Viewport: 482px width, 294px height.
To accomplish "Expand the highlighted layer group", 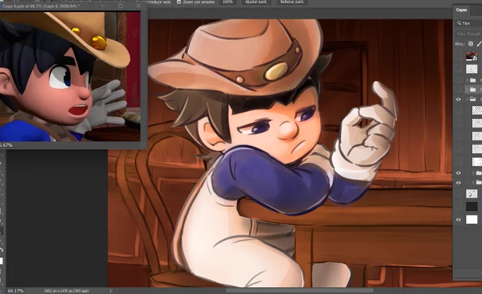I will [x=467, y=90].
